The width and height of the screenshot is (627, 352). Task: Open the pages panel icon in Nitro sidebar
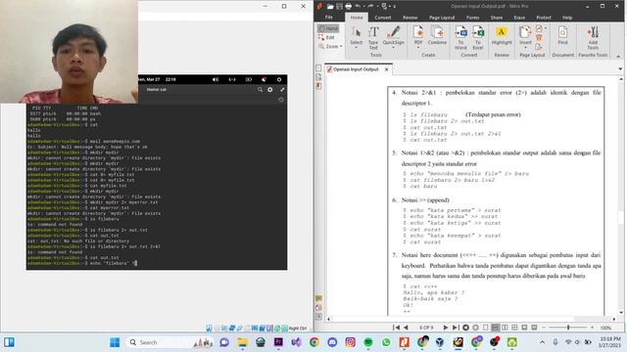318,67
